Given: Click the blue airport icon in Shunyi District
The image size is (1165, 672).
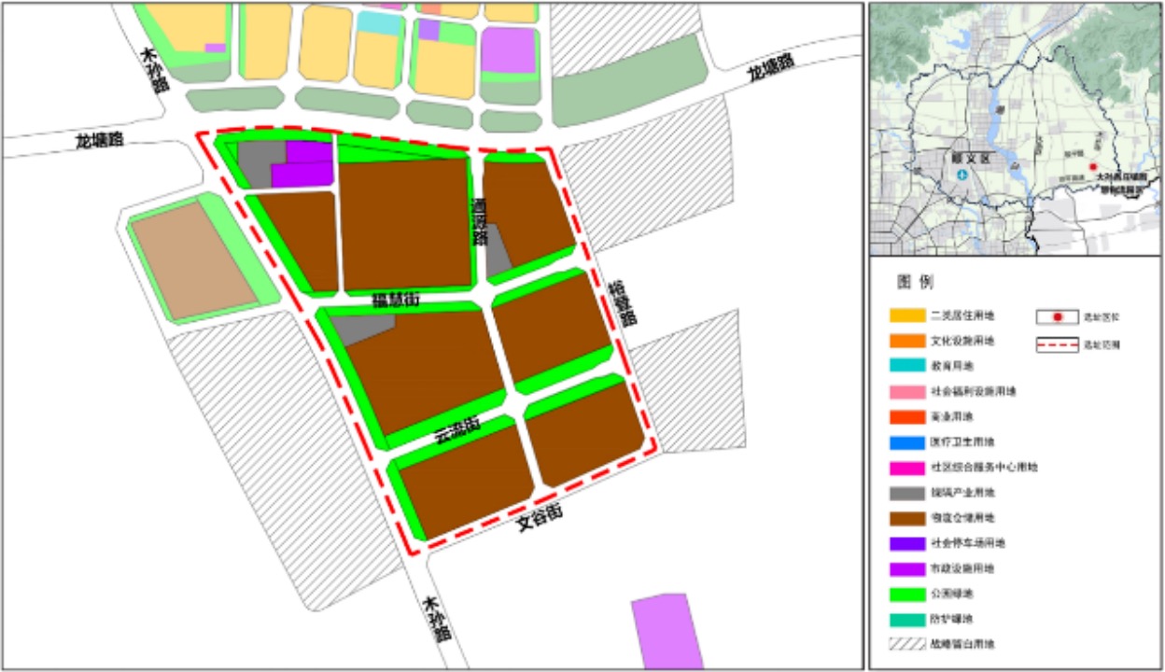Looking at the screenshot, I should 961,175.
